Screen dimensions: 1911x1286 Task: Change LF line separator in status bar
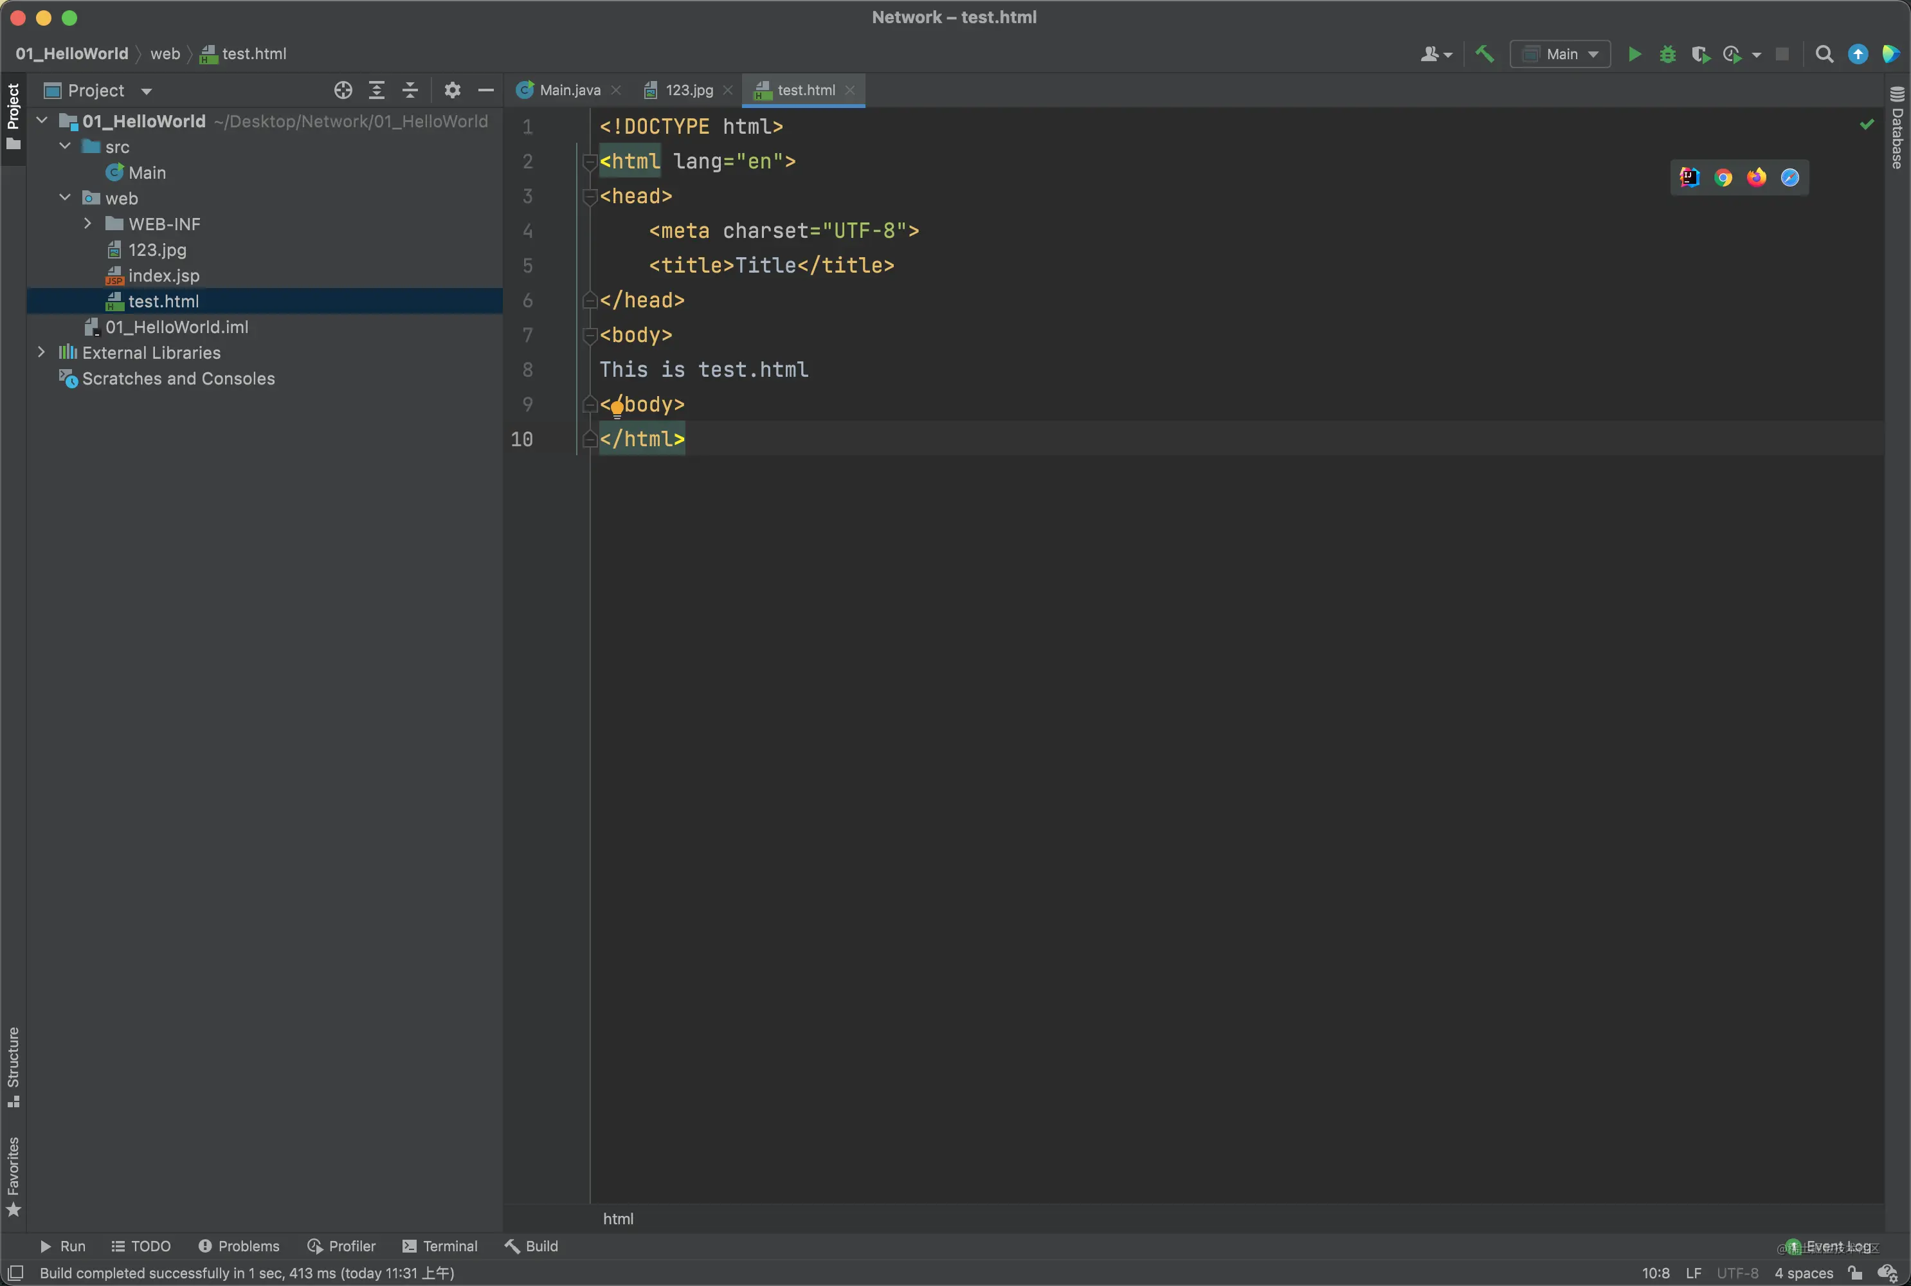pos(1693,1273)
